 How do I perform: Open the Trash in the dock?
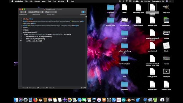167,100
